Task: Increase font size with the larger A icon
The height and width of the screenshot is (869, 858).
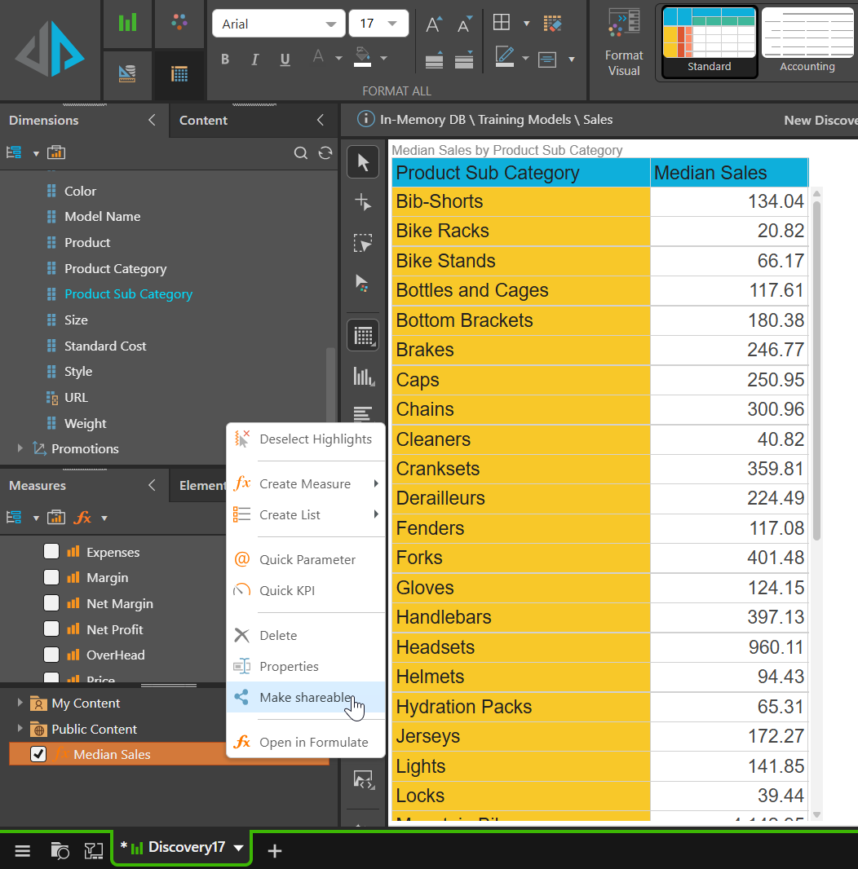Action: click(x=434, y=24)
